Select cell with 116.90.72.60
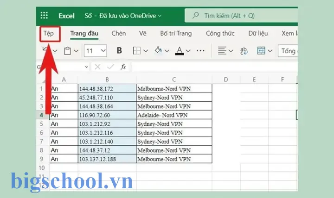 coord(107,115)
